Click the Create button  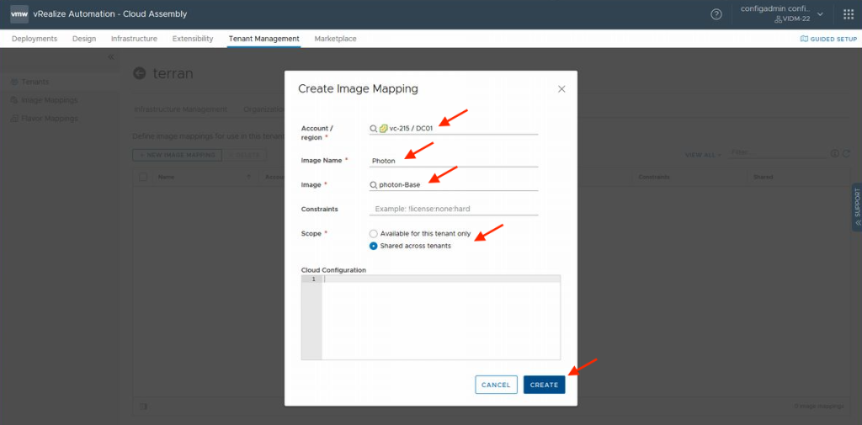(545, 385)
